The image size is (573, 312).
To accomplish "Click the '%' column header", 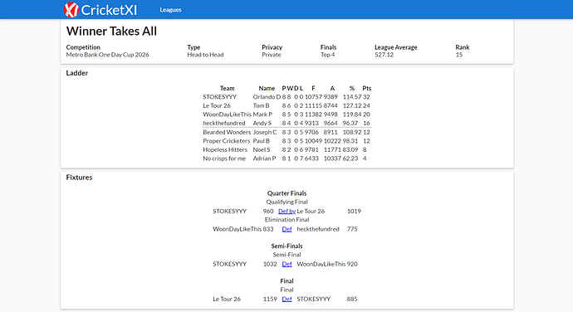I will pyautogui.click(x=351, y=88).
